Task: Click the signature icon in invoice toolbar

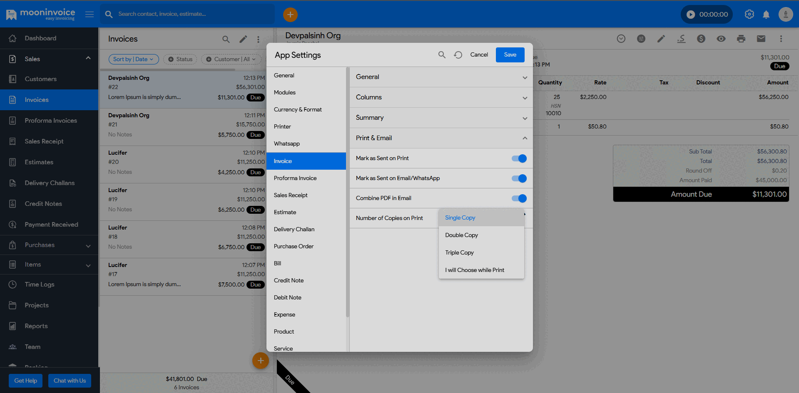Action: tap(681, 39)
